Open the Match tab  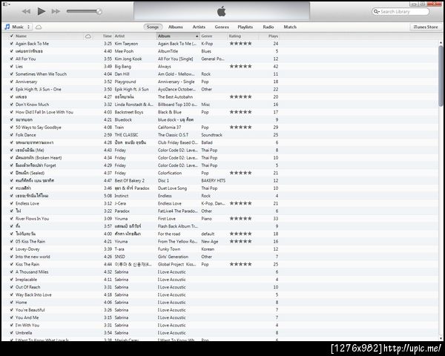(x=290, y=27)
